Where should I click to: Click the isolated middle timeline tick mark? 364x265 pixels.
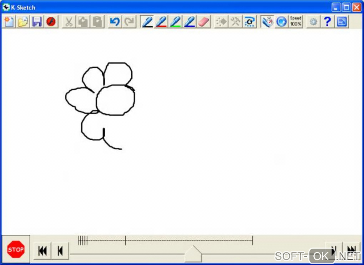click(x=126, y=240)
